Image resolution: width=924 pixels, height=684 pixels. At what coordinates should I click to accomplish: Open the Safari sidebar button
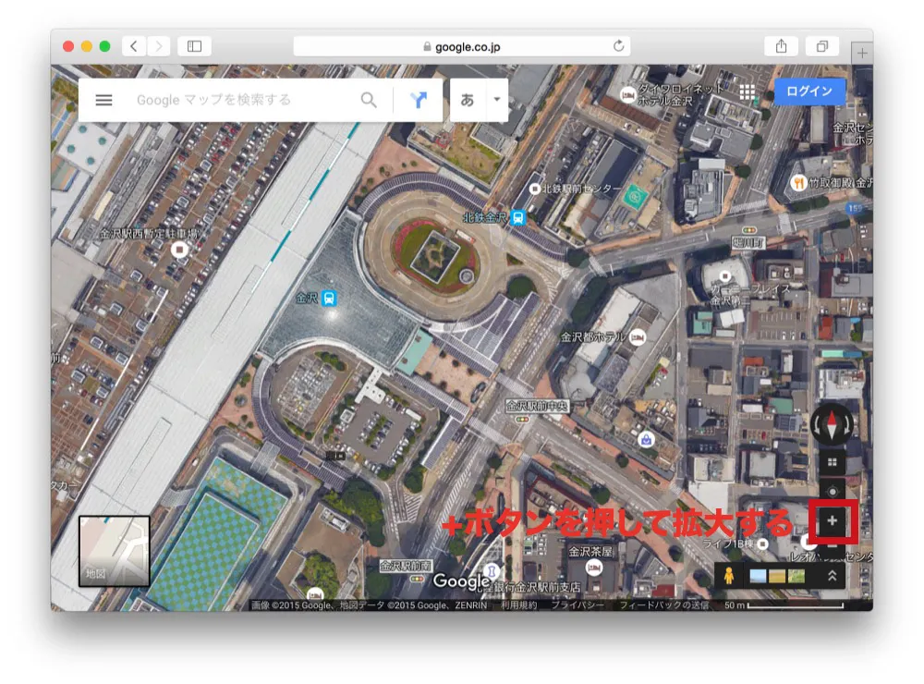(197, 43)
